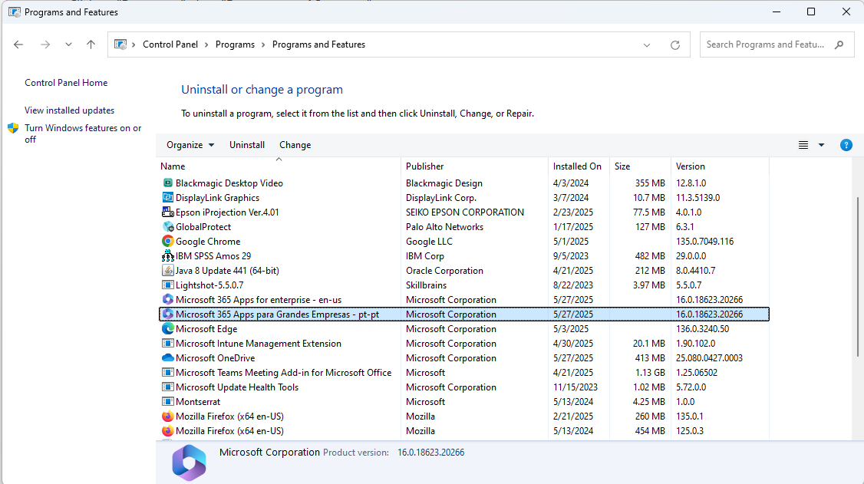Image resolution: width=864 pixels, height=484 pixels.
Task: Click the Microsoft 365 Apps en-us icon
Action: tap(167, 300)
